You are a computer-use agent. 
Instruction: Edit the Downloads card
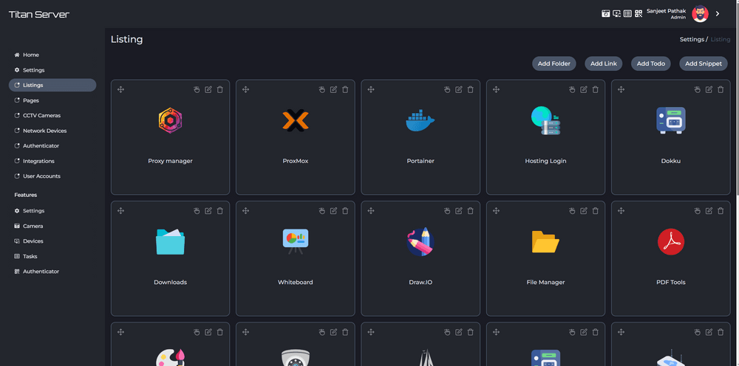208,211
